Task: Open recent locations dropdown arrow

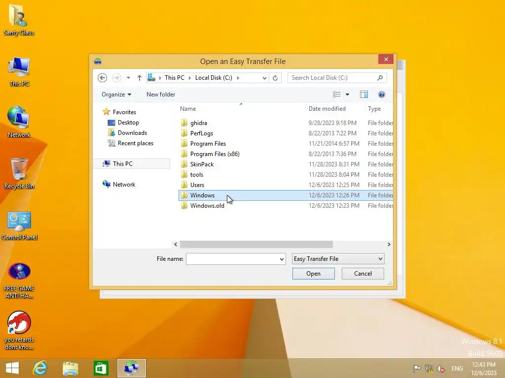Action: [x=128, y=78]
